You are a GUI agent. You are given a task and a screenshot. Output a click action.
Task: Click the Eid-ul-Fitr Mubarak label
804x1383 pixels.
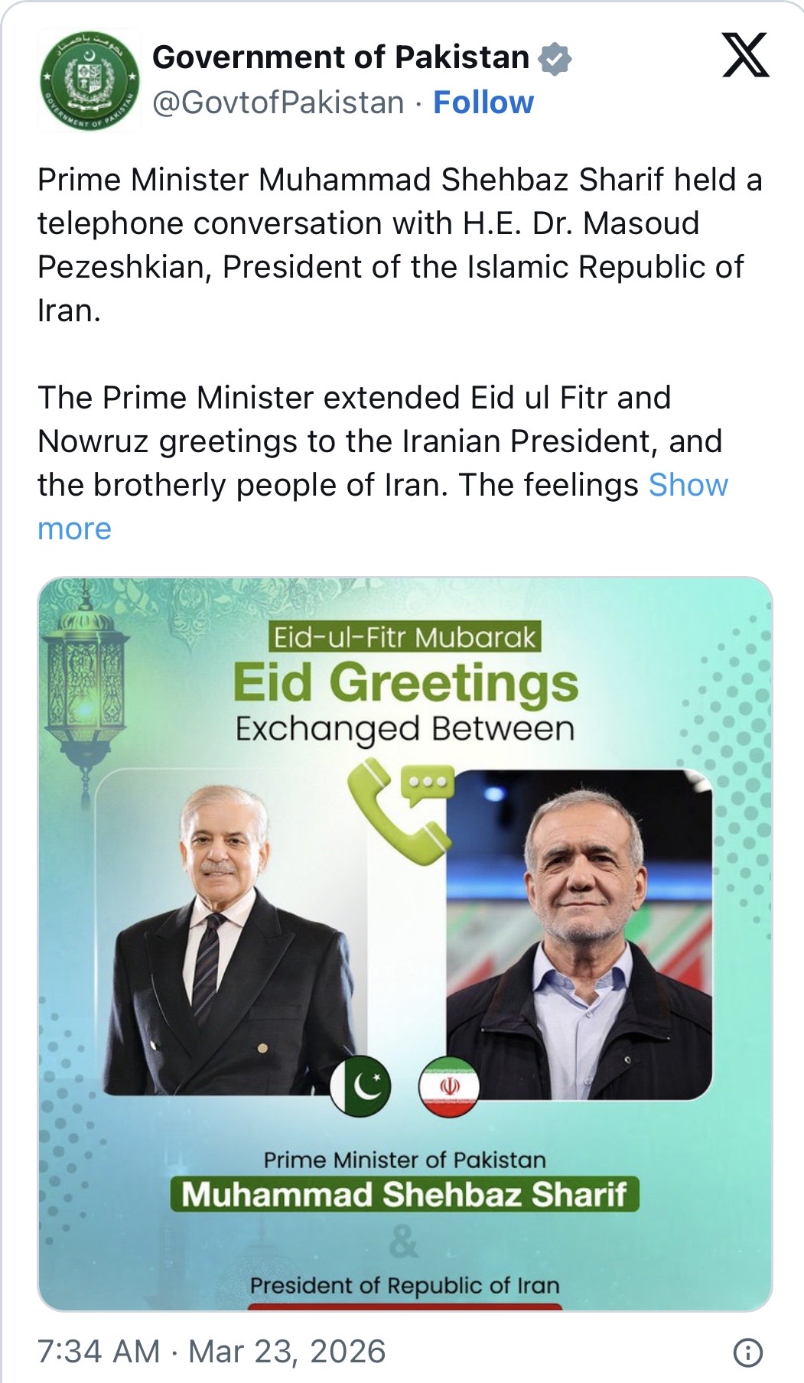405,637
